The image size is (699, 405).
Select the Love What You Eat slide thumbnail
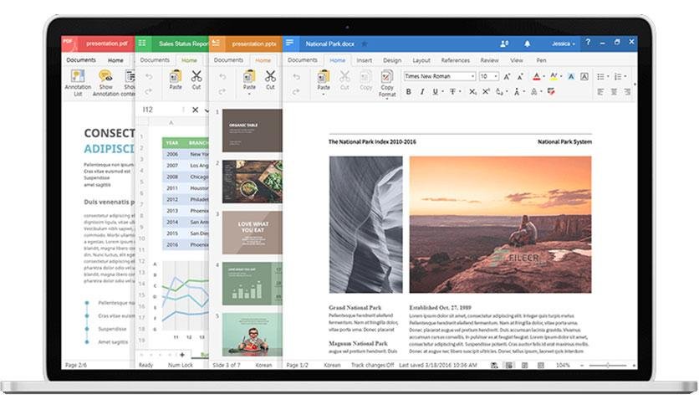[253, 233]
